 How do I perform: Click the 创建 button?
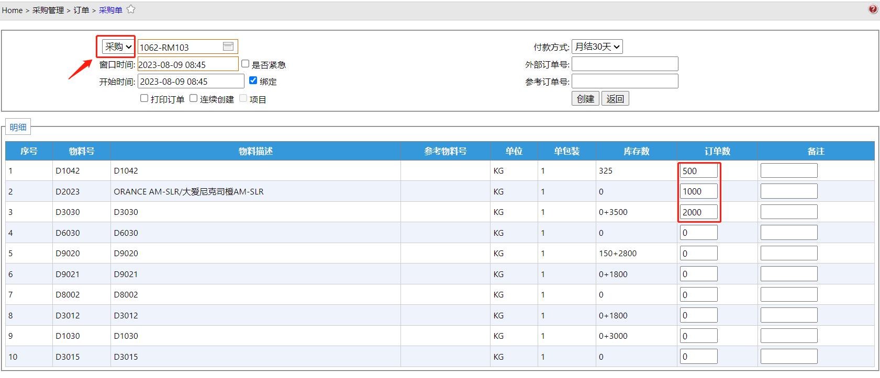point(585,99)
